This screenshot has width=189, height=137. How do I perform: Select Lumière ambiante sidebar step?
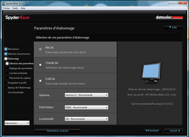pyautogui.click(x=18, y=73)
